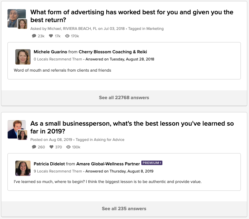Like the 2019 lesson question via heart icon

point(52,147)
